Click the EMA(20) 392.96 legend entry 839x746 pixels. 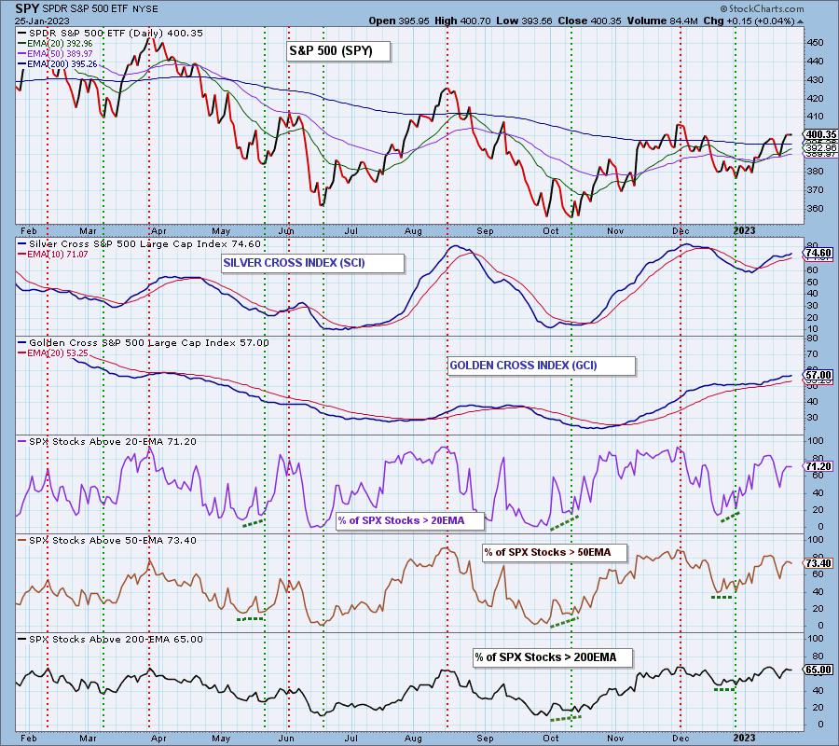(55, 43)
